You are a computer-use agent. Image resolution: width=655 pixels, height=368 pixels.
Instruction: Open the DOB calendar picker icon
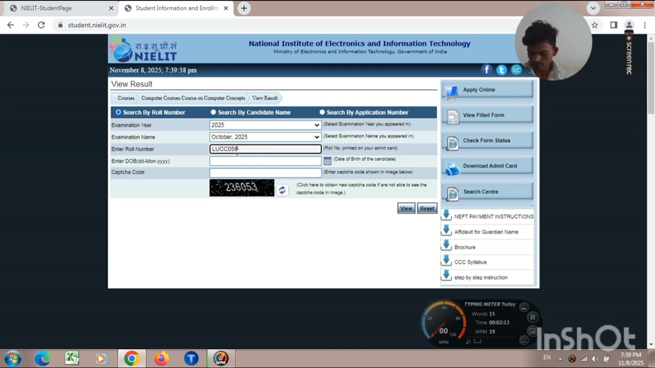pyautogui.click(x=327, y=161)
